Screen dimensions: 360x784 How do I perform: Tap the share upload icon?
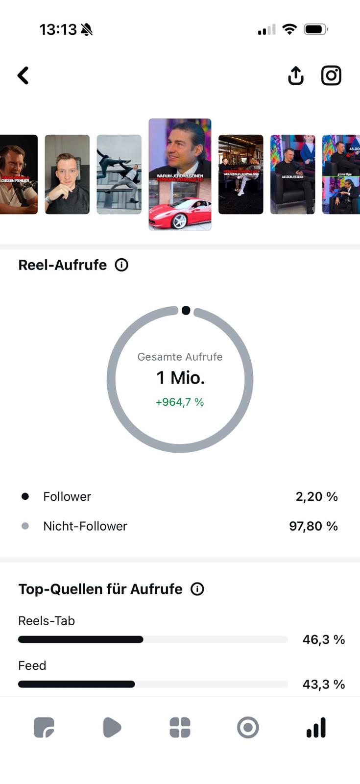[x=296, y=75]
